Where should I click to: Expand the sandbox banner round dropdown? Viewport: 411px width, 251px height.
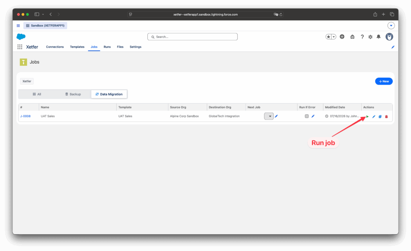(x=391, y=26)
